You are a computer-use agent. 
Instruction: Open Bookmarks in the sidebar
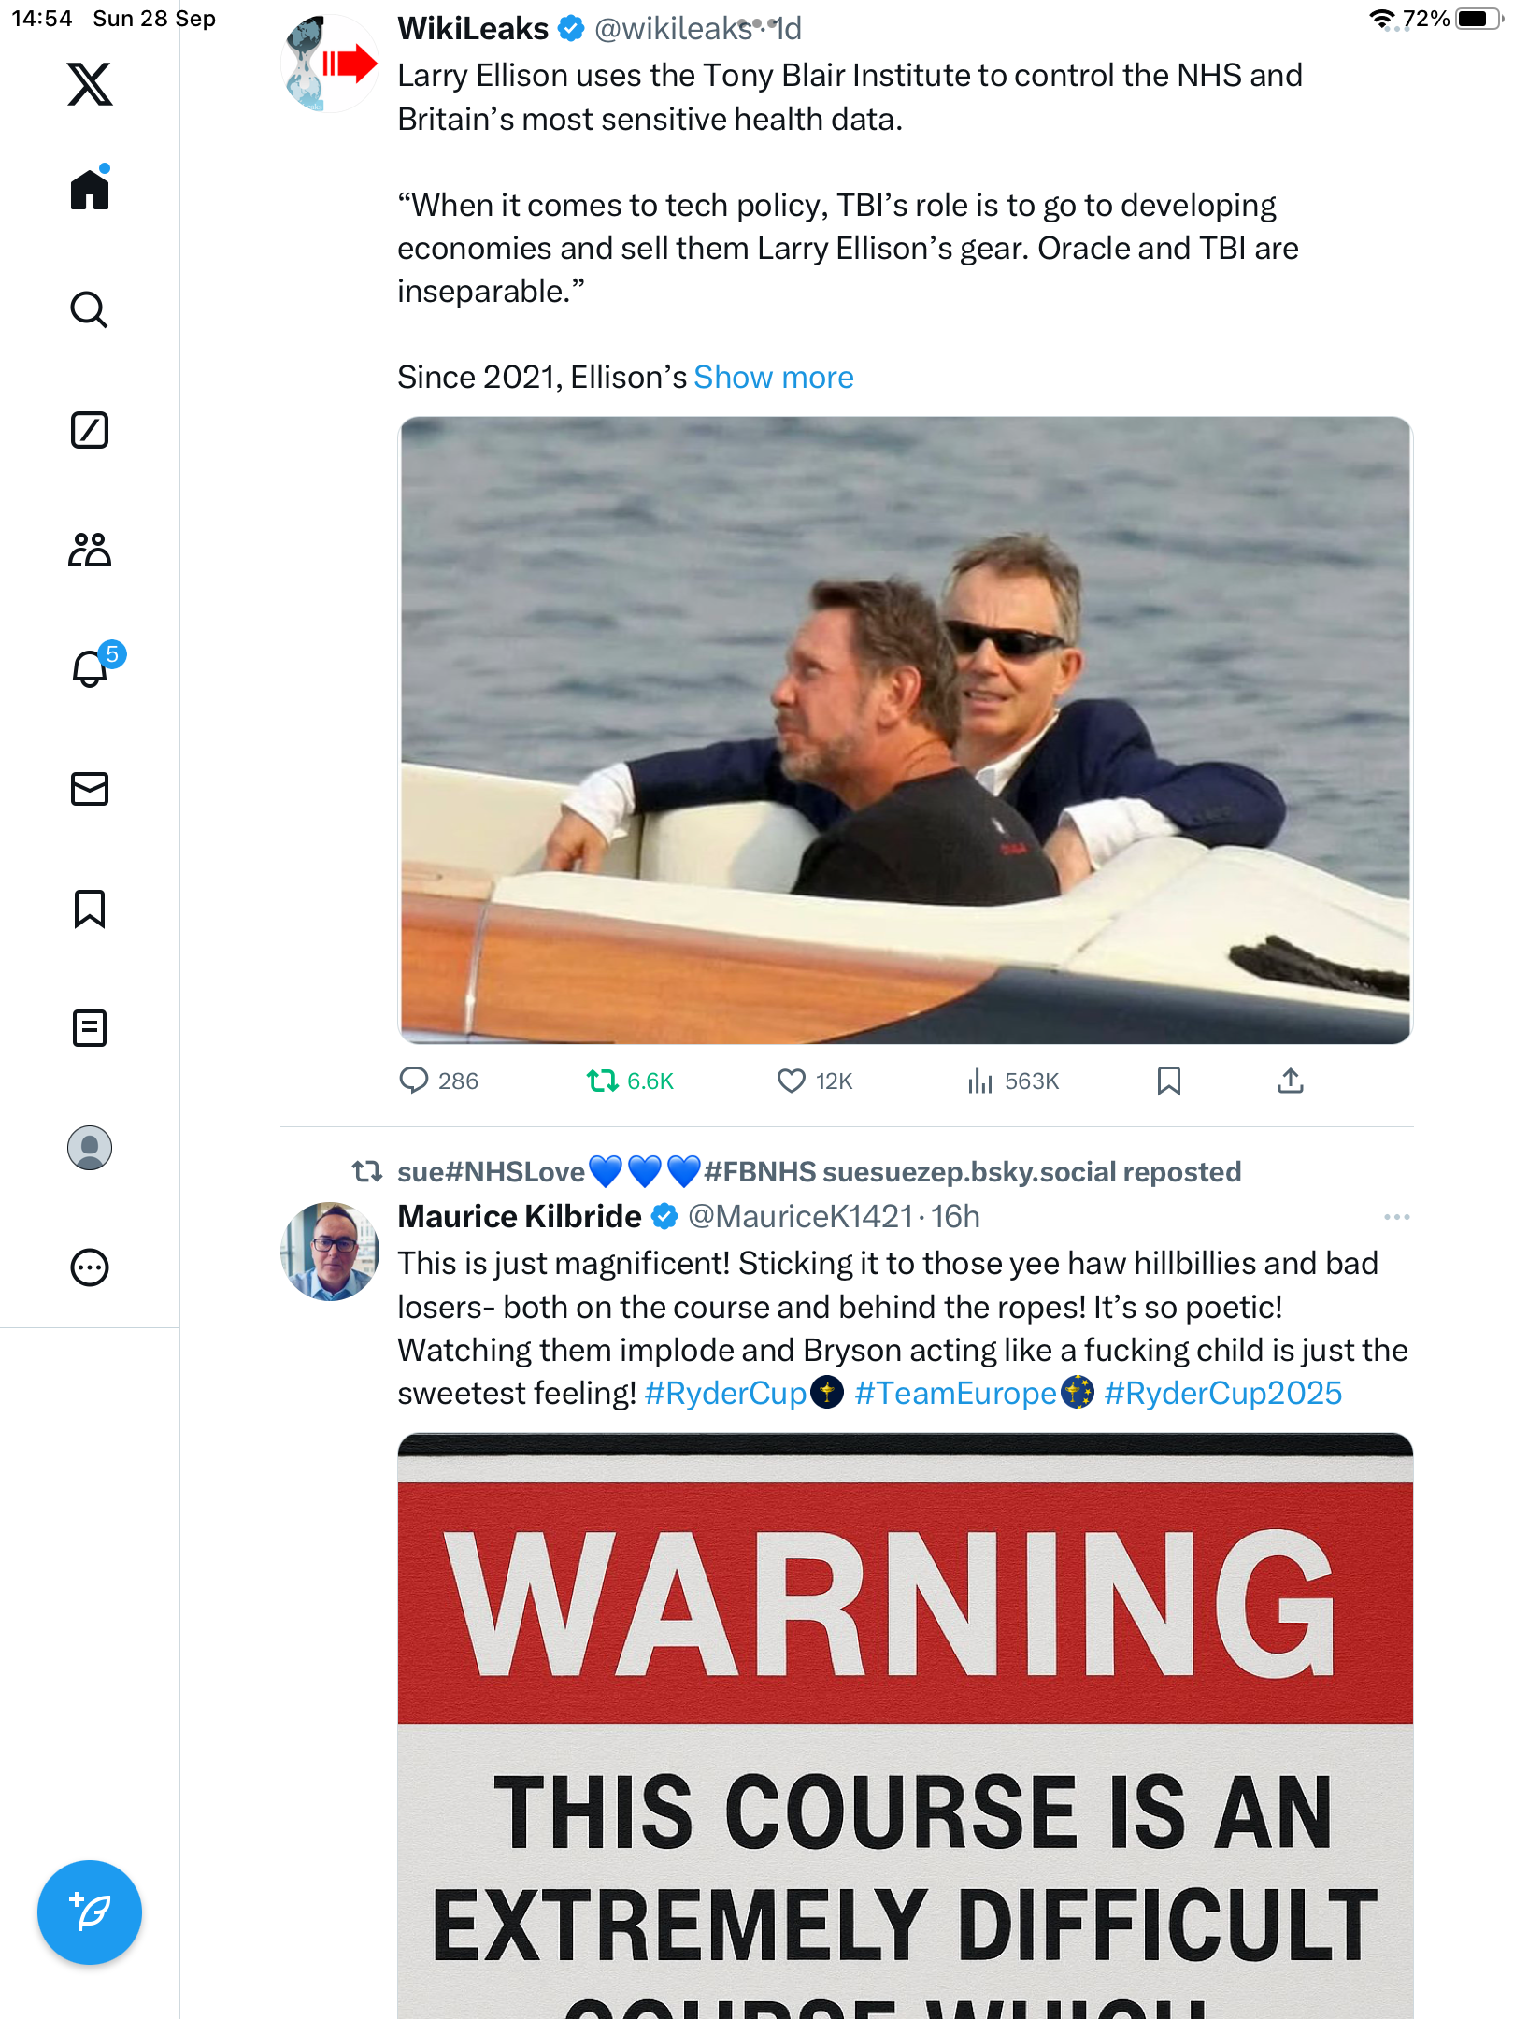[x=90, y=909]
